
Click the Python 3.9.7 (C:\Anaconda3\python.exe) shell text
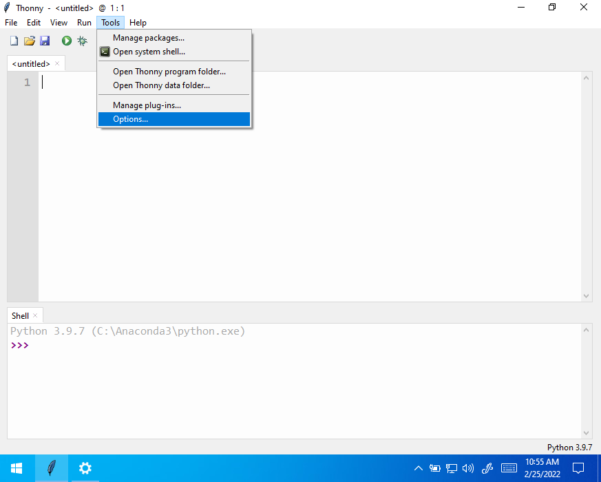pyautogui.click(x=127, y=331)
